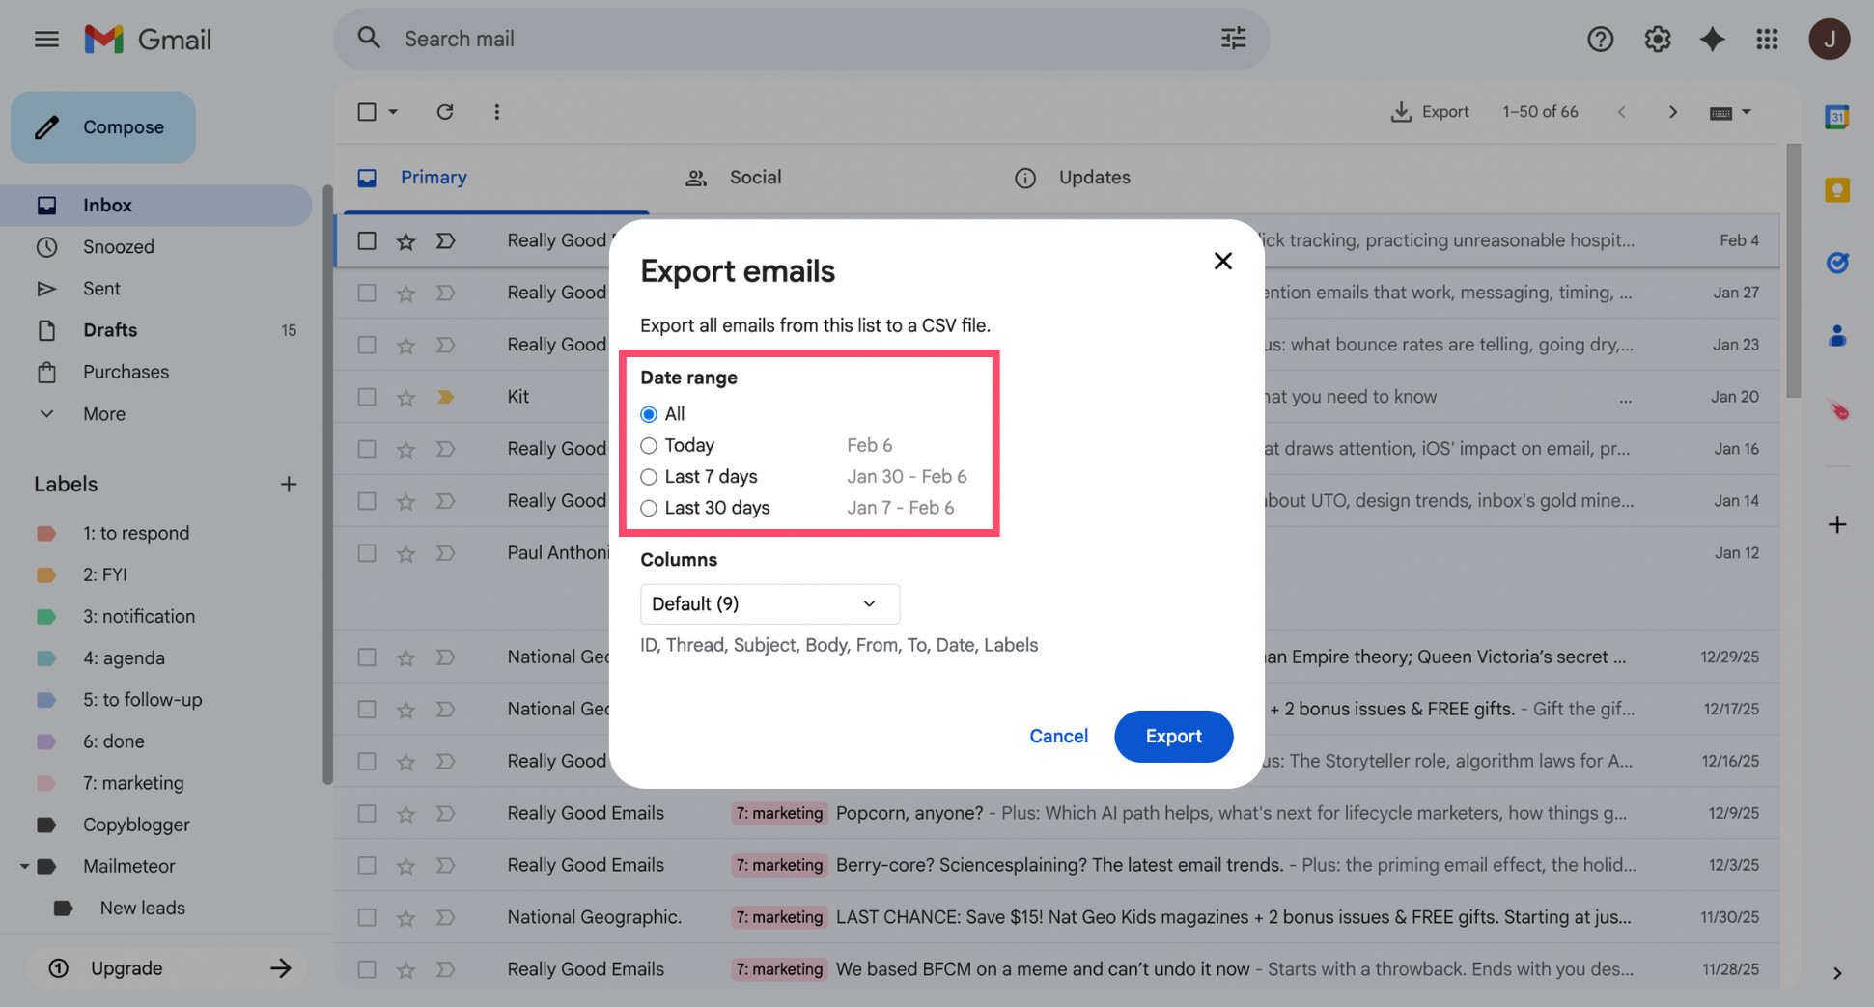Click the Export icon above the email list
1874x1007 pixels.
[x=1401, y=111]
